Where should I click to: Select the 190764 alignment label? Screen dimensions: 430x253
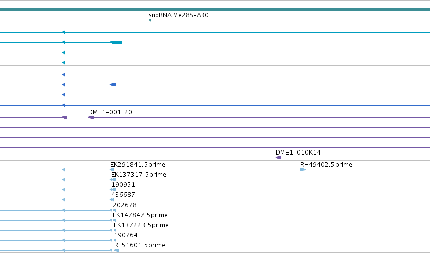(x=126, y=235)
